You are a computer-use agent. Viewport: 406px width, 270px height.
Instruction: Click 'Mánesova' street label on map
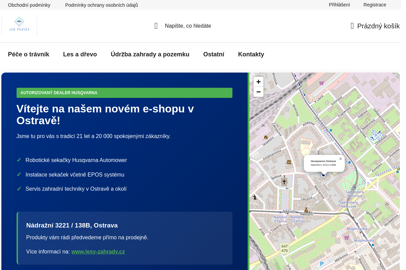(x=341, y=258)
